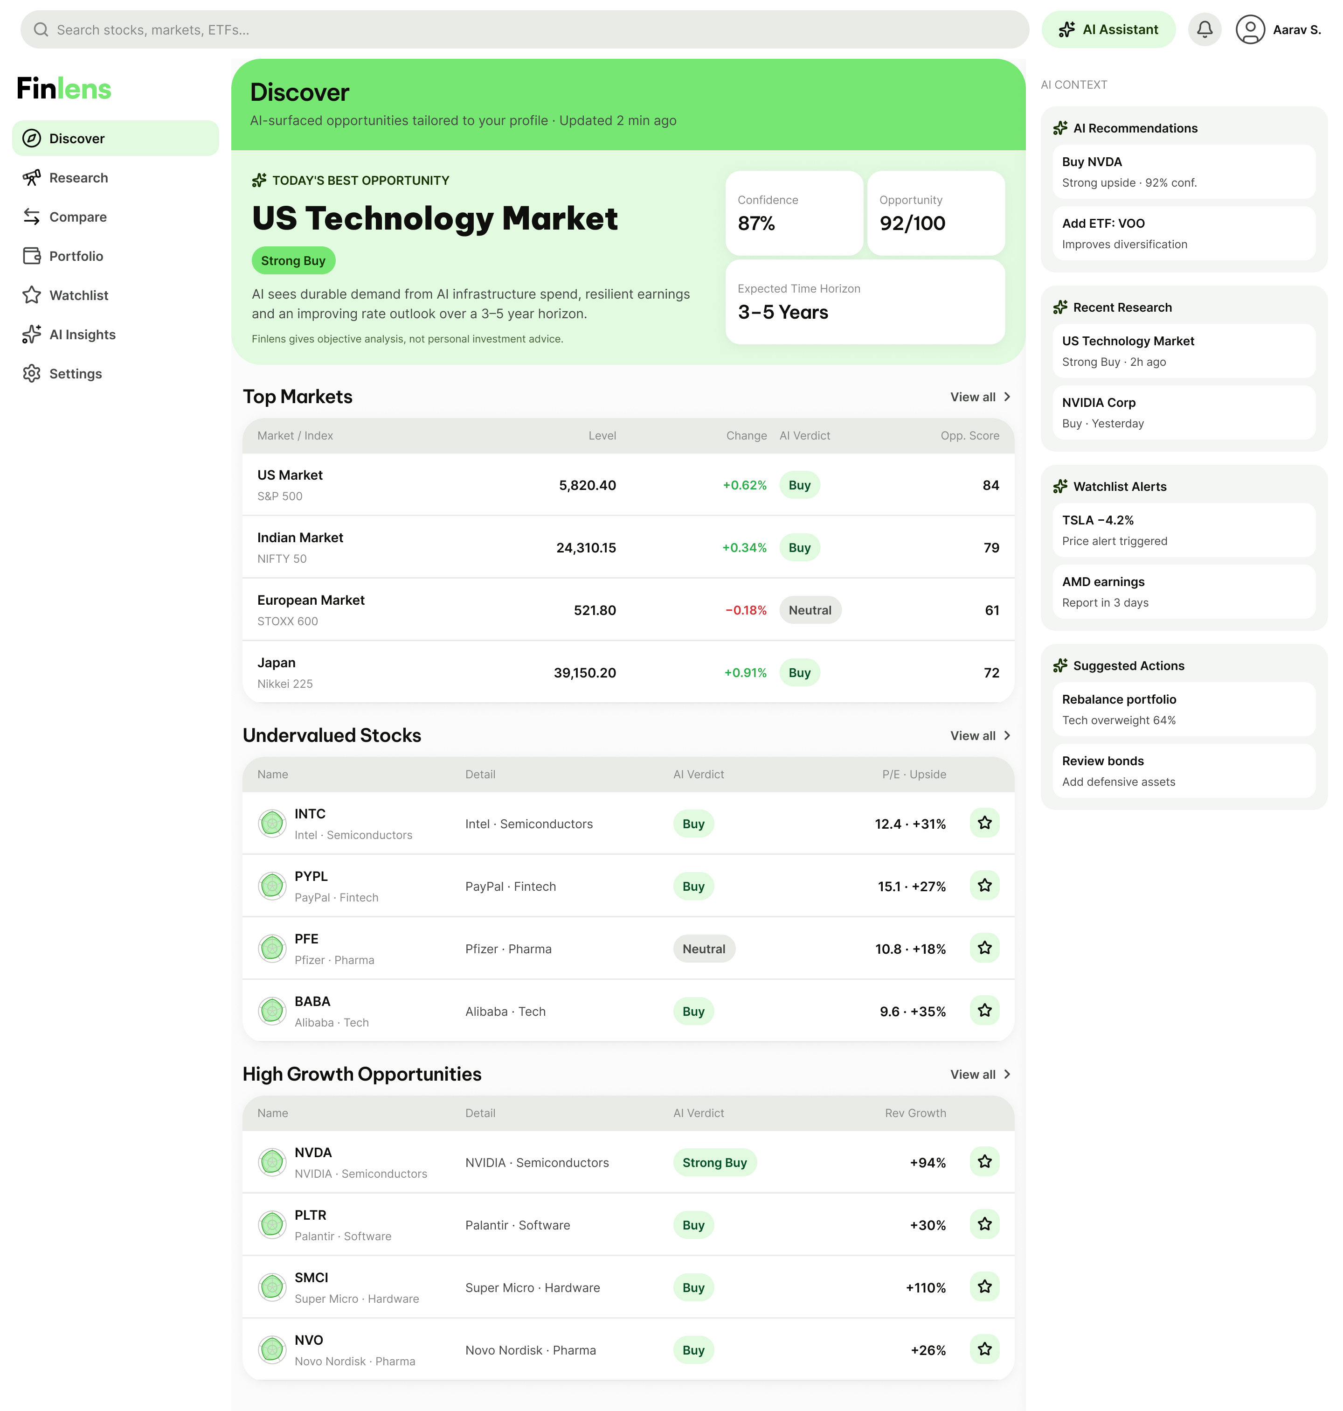This screenshot has width=1343, height=1411.
Task: Click the BABA logo icon
Action: pos(272,1011)
